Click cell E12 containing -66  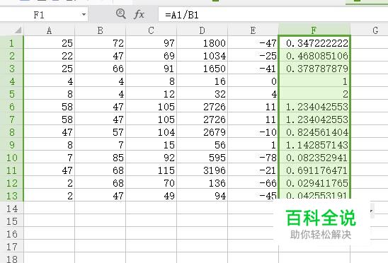(253, 183)
